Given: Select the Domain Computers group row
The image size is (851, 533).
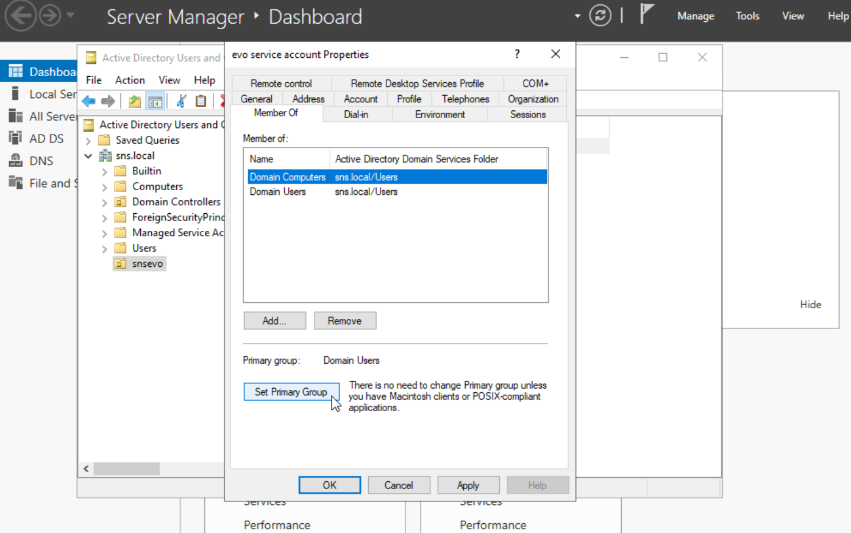Looking at the screenshot, I should (x=397, y=177).
